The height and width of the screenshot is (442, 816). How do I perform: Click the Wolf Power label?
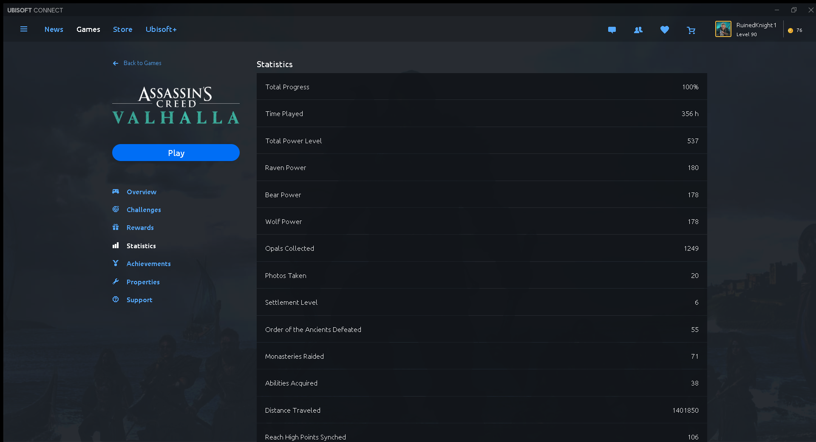pyautogui.click(x=283, y=222)
